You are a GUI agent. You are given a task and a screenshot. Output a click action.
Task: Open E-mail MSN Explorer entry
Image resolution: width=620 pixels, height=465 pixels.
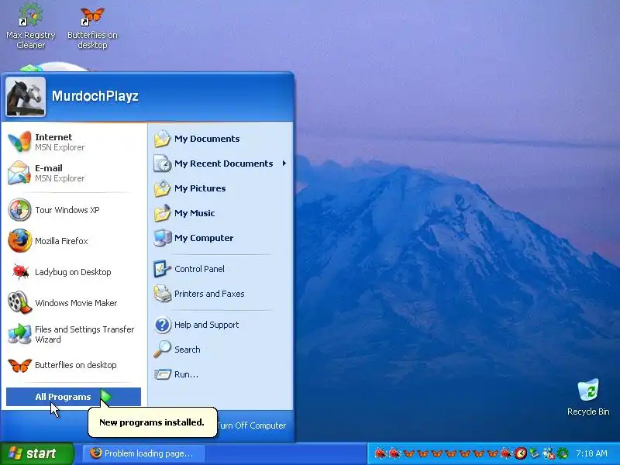click(x=74, y=173)
